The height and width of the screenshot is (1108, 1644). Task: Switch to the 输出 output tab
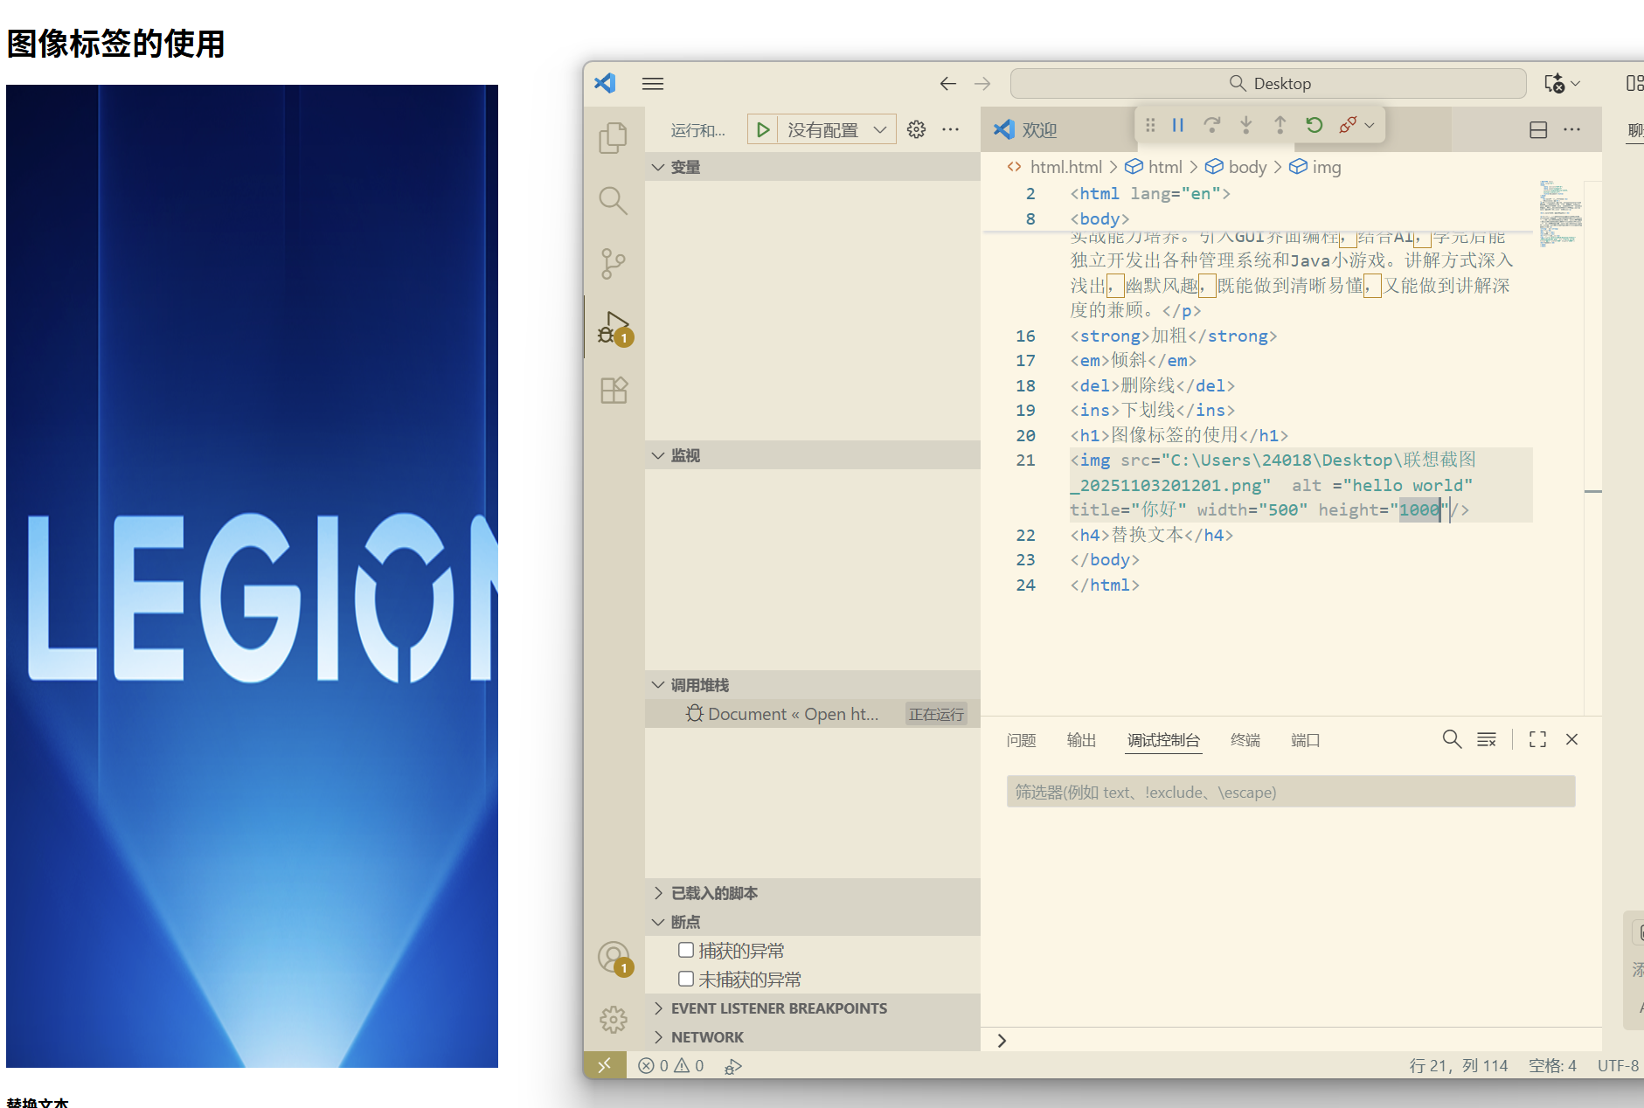pos(1081,740)
